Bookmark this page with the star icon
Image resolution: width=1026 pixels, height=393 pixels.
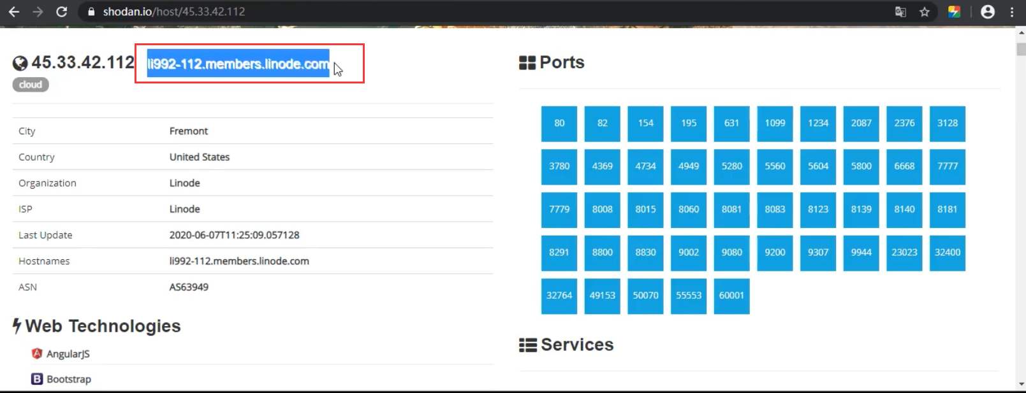[924, 11]
